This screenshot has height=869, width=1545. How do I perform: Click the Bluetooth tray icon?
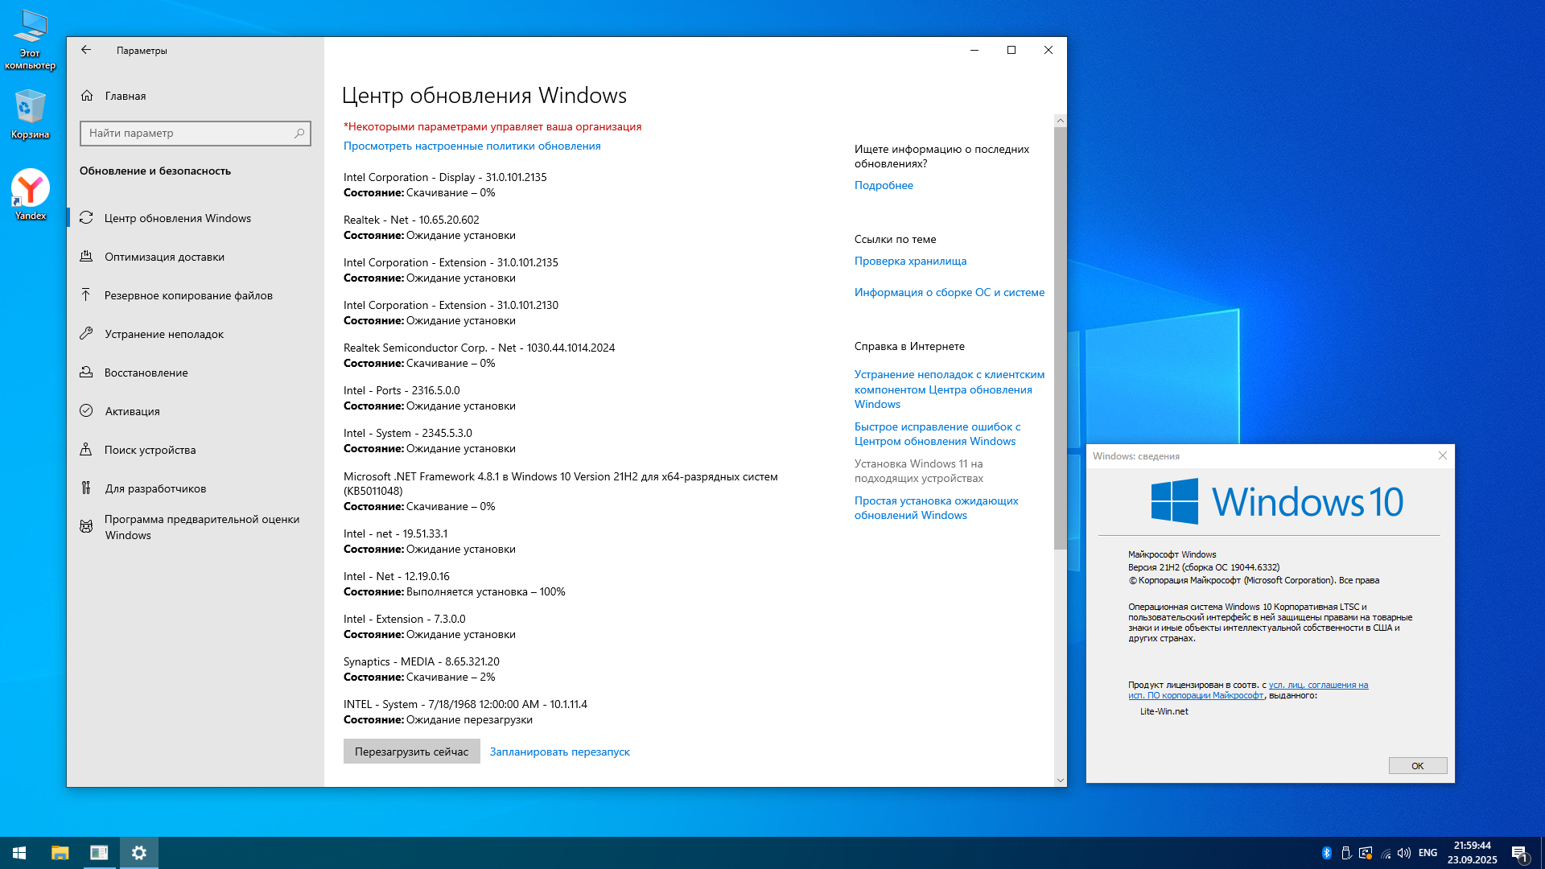(1327, 853)
